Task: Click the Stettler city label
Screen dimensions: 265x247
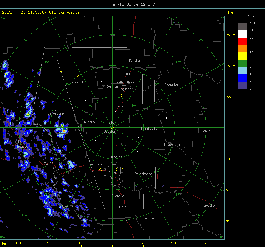Action: click(172, 85)
